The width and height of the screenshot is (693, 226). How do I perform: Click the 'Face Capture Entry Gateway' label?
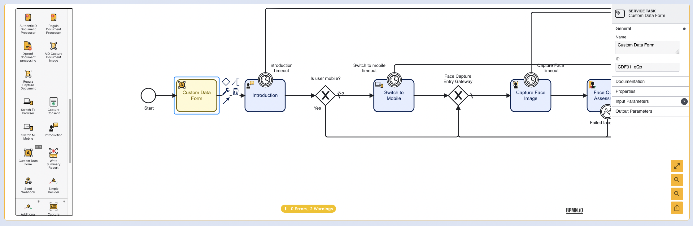(x=458, y=79)
